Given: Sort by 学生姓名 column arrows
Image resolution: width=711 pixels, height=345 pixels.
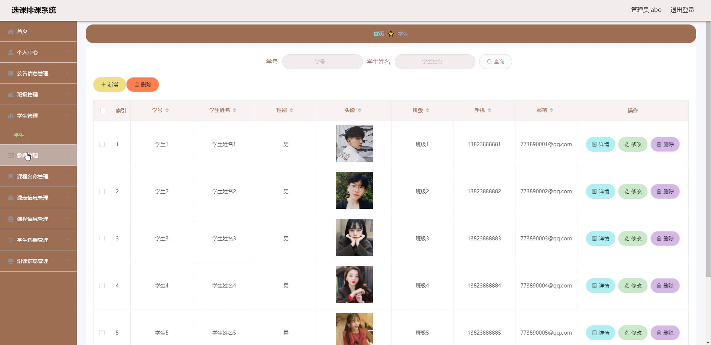Looking at the screenshot, I should pyautogui.click(x=235, y=110).
